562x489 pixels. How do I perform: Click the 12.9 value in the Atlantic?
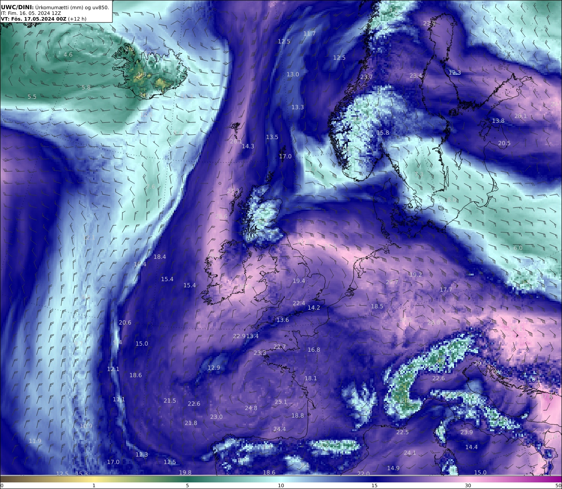click(214, 368)
